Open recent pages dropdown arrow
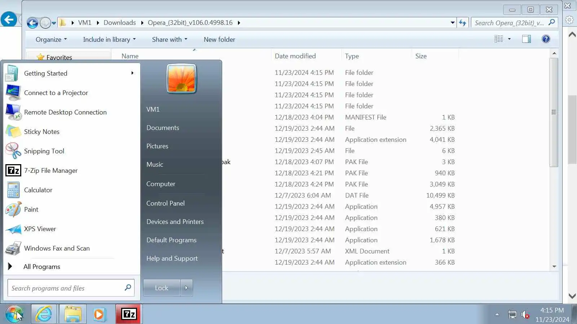577x324 pixels. tap(54, 23)
